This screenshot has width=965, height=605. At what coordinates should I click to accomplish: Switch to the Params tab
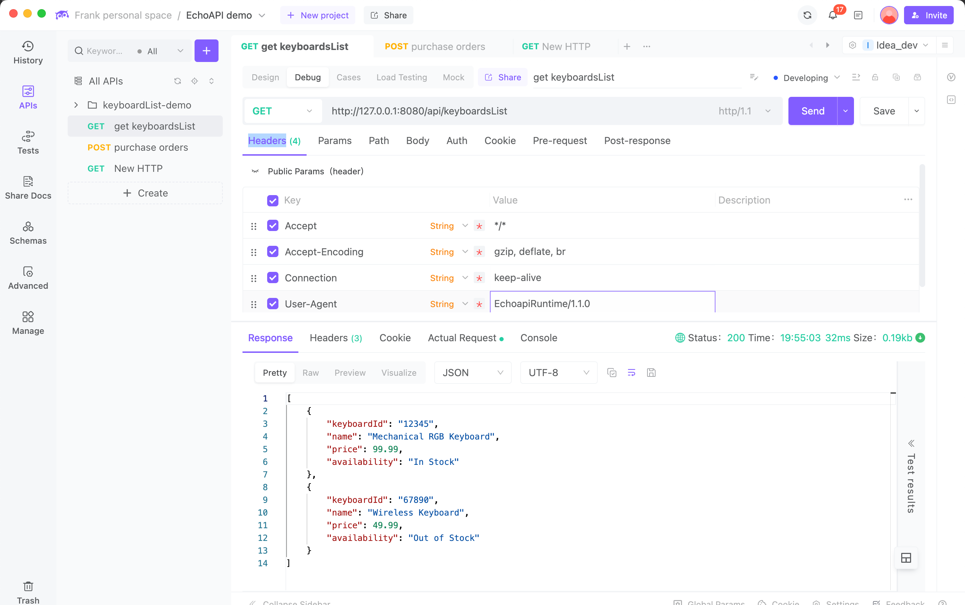click(x=335, y=141)
